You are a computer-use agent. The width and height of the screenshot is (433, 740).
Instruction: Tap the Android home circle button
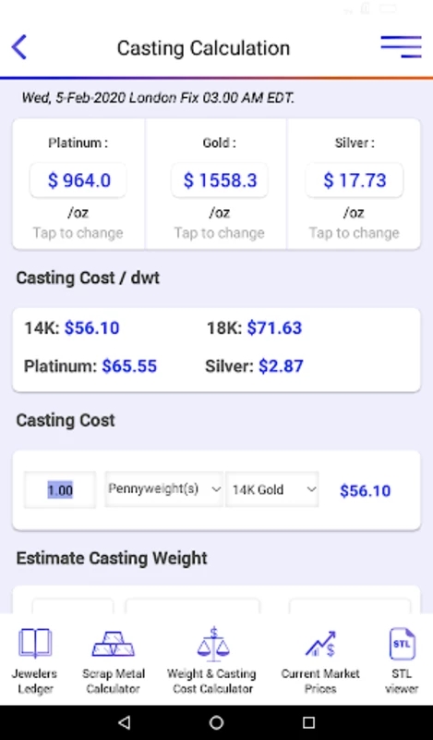pos(216,722)
